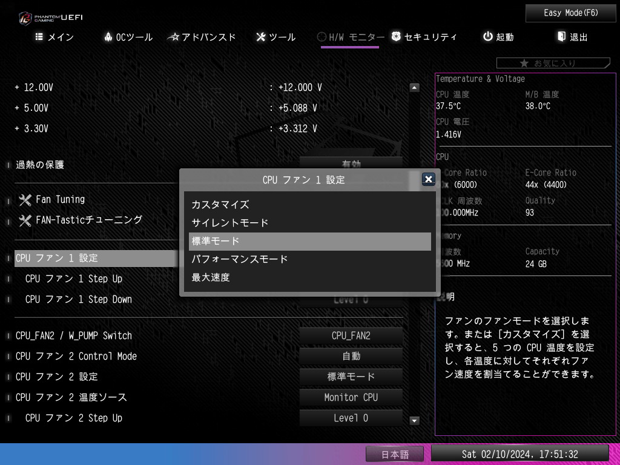This screenshot has width=620, height=465.
Task: Select the CPU ファン 2 Control Mode label
Action: click(76, 356)
